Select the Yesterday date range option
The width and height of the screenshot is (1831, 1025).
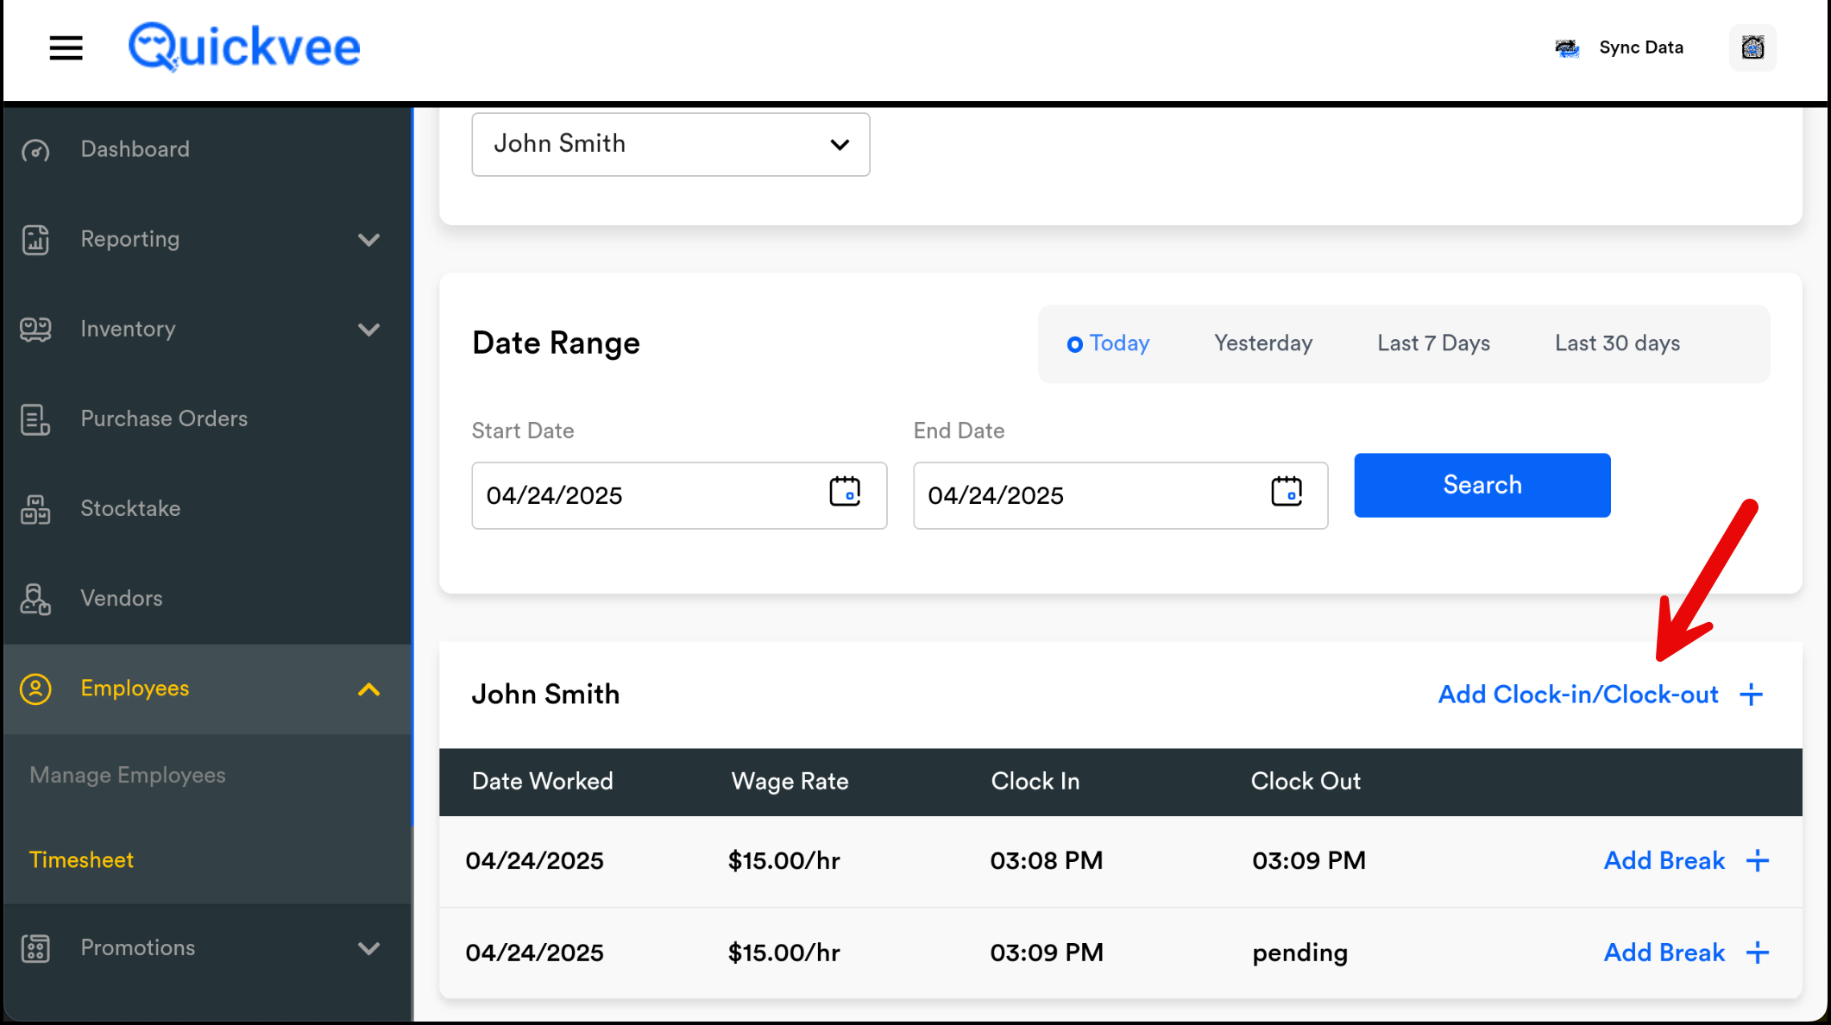(1263, 343)
